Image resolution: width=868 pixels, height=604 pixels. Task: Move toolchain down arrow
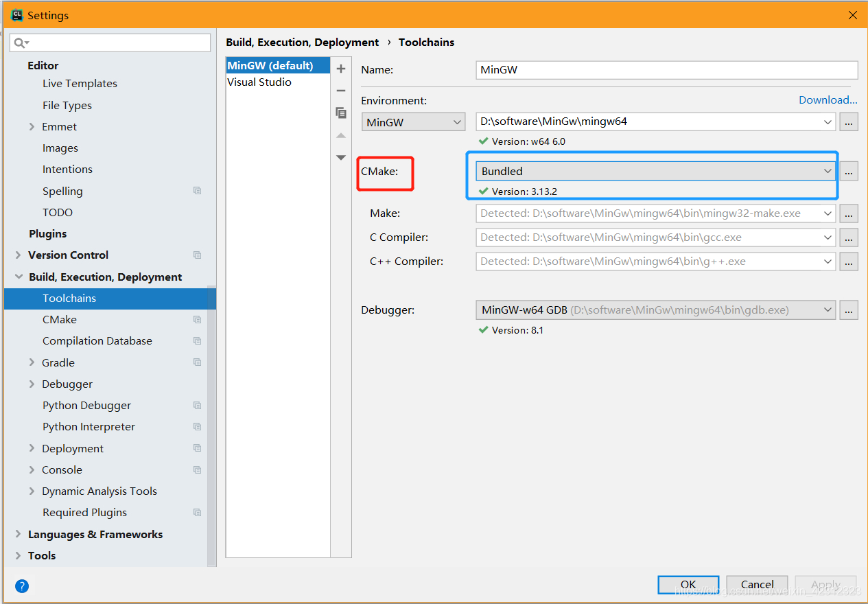(341, 158)
